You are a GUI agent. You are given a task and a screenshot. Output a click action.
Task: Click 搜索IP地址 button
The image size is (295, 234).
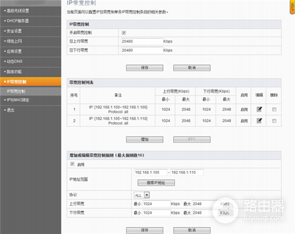click(156, 183)
